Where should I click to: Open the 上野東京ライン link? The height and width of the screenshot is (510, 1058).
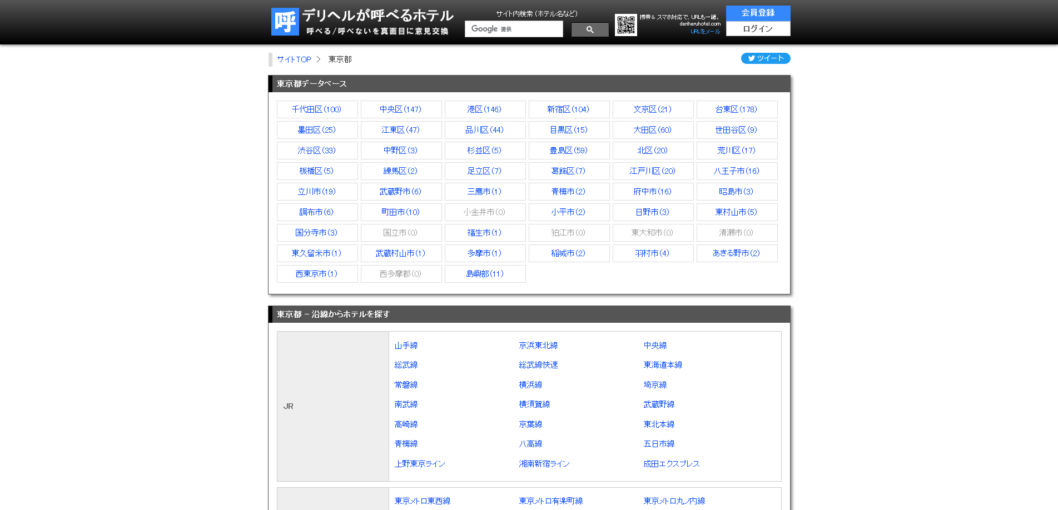point(420,464)
